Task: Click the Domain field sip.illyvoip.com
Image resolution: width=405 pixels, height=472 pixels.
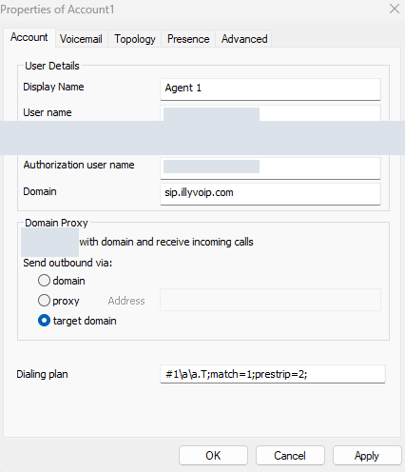Action: pos(270,193)
